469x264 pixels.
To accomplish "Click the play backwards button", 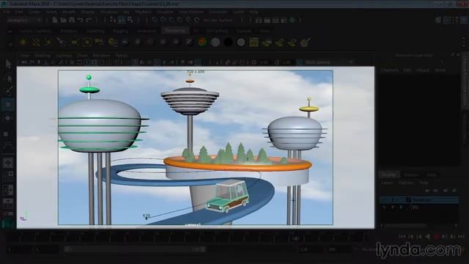I will [428, 237].
